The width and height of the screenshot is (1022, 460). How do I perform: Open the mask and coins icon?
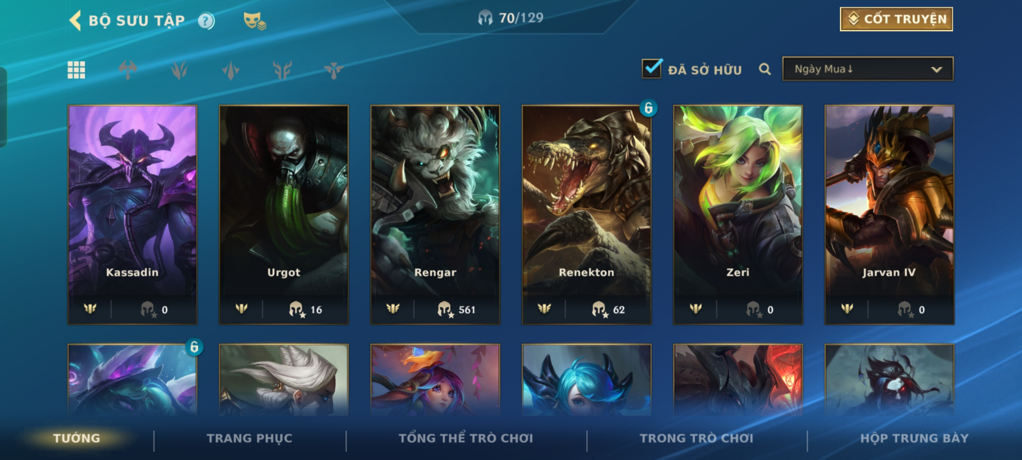[255, 21]
